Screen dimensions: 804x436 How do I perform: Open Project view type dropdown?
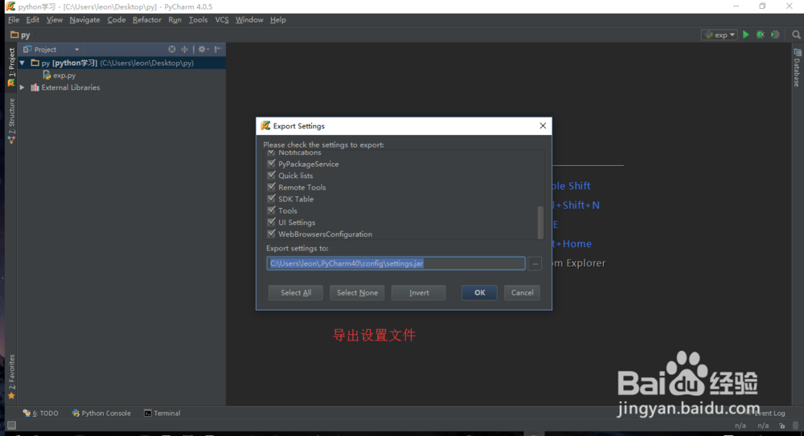point(51,49)
